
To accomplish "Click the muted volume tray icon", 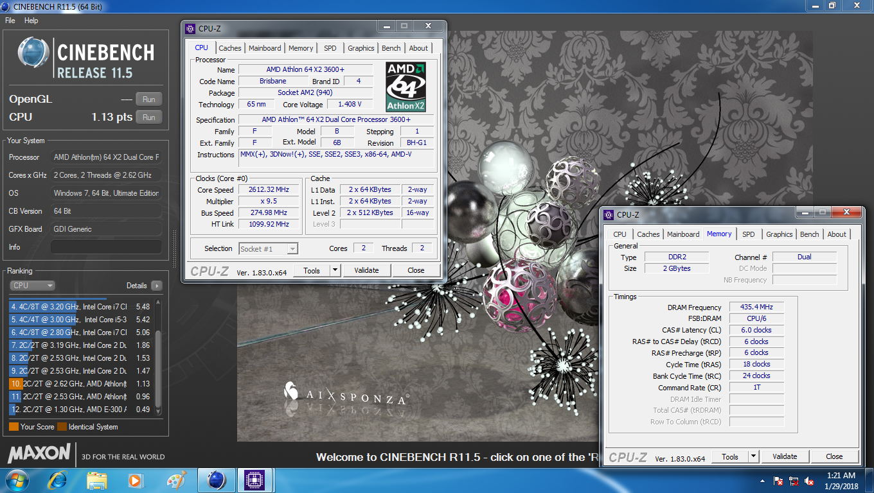I will tap(809, 480).
